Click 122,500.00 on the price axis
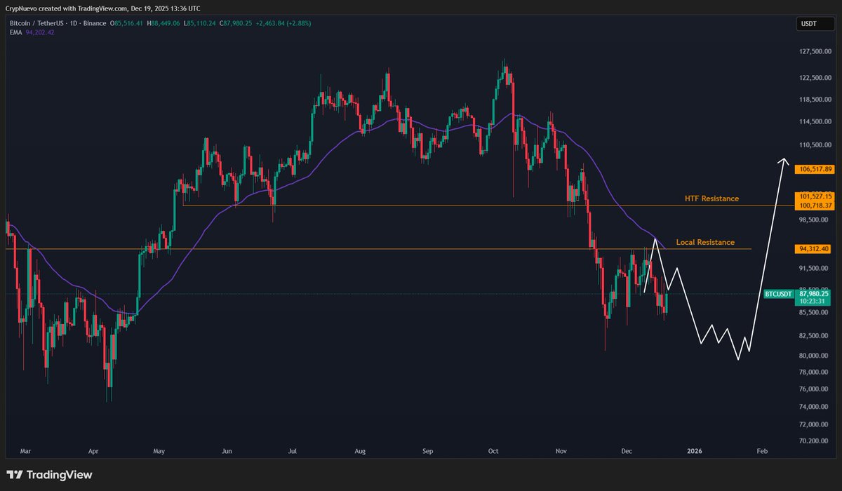 pyautogui.click(x=815, y=78)
